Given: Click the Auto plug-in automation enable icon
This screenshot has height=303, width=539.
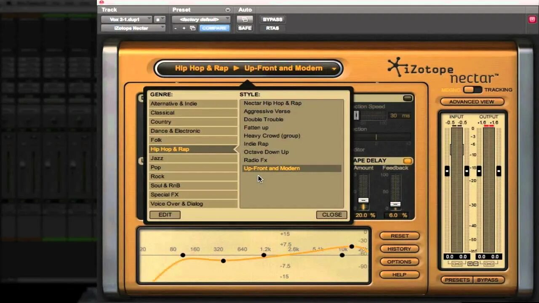Looking at the screenshot, I should coord(245,19).
